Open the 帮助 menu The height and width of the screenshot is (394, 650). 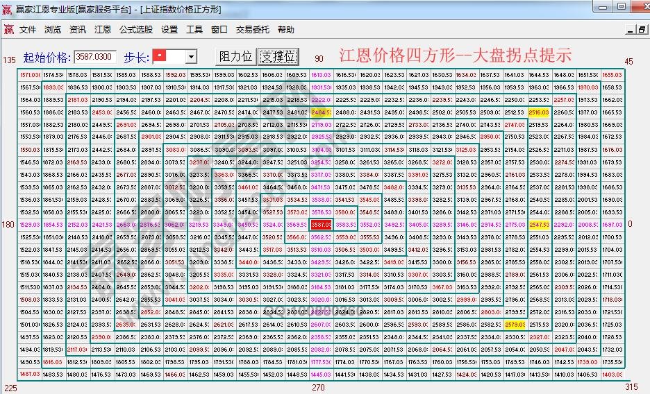(285, 30)
